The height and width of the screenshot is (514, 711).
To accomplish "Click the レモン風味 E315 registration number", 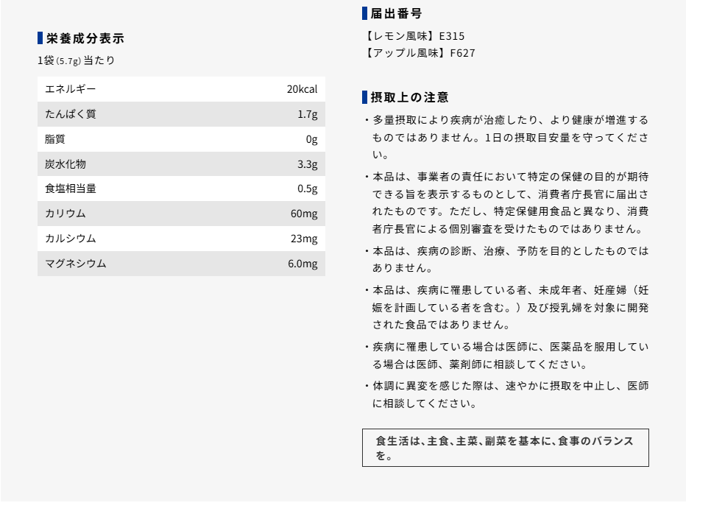I will 414,35.
